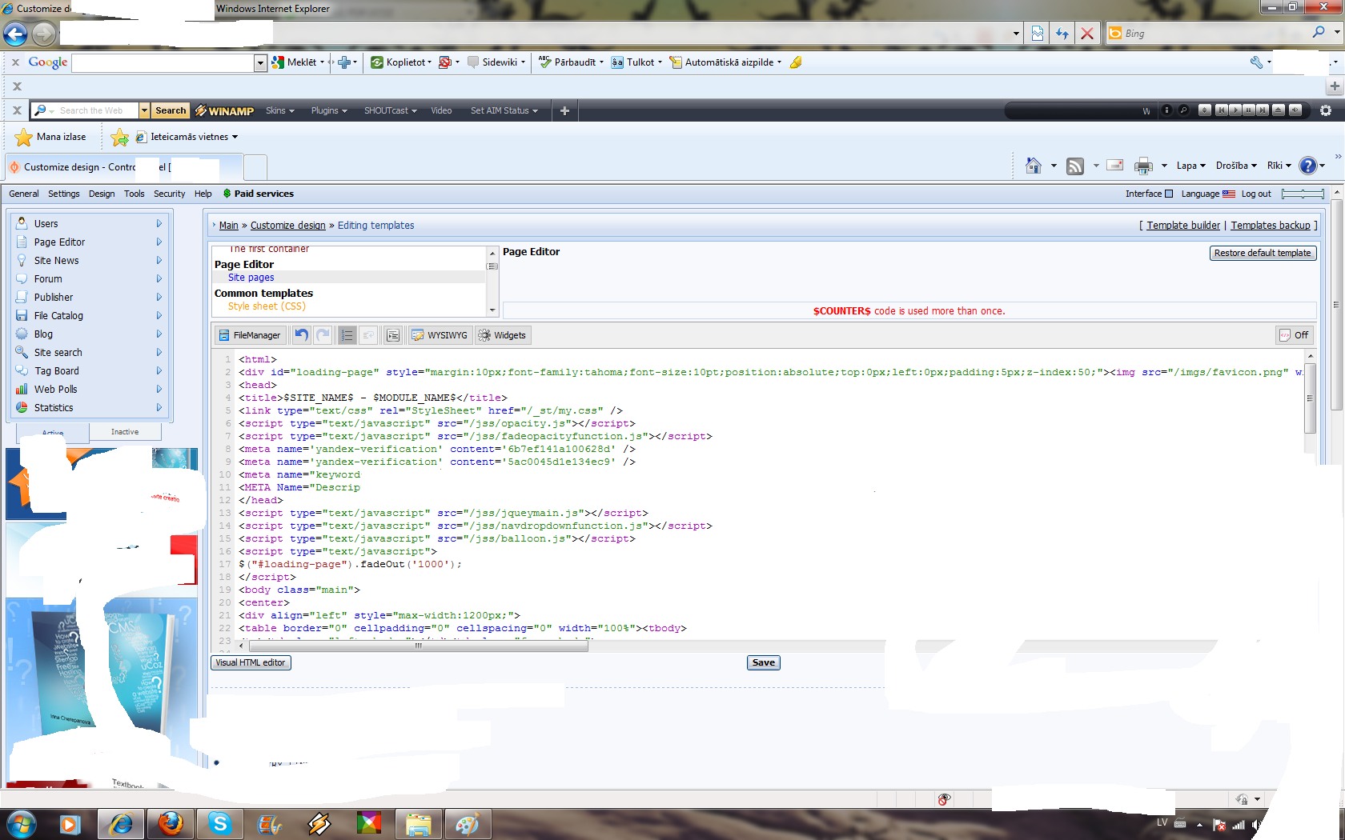The width and height of the screenshot is (1345, 840).
Task: Select Site pages template
Action: [251, 278]
